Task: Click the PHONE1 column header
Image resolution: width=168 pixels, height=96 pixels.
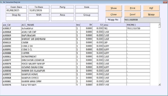Action: click(138, 25)
